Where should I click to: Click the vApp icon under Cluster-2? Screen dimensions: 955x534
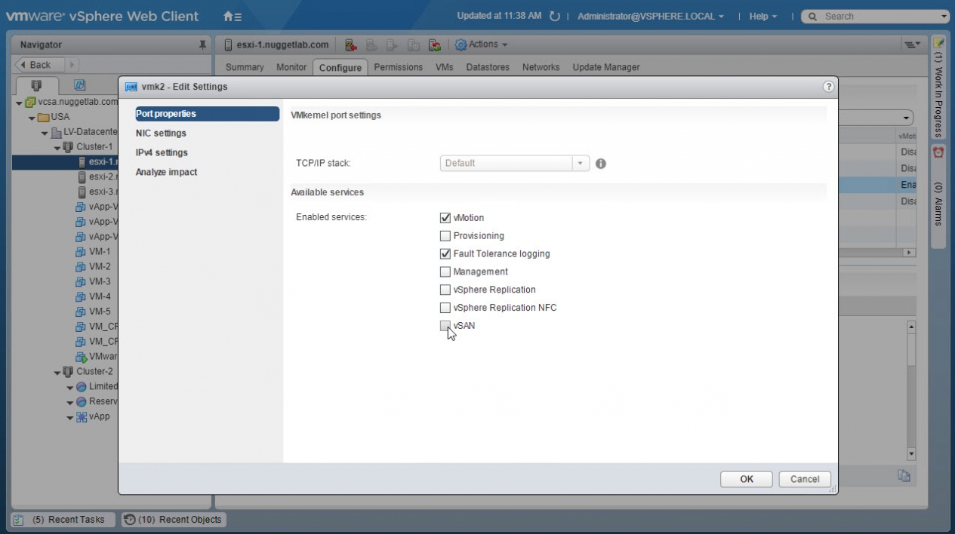82,416
